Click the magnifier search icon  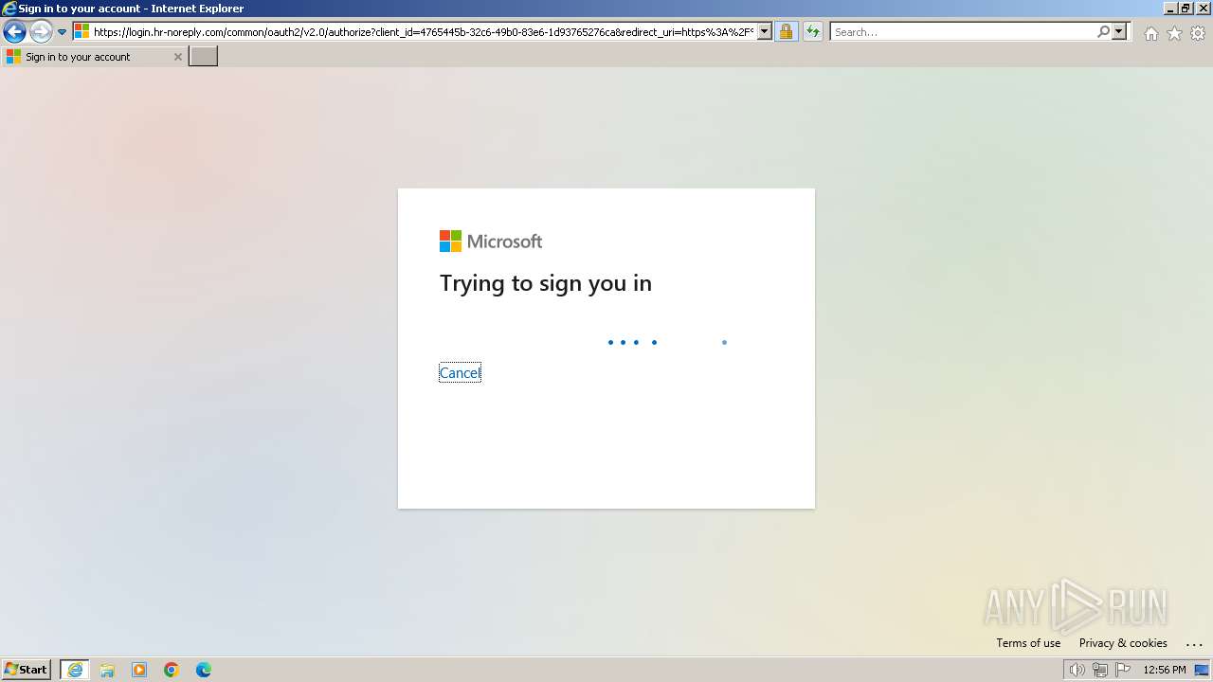[1103, 32]
